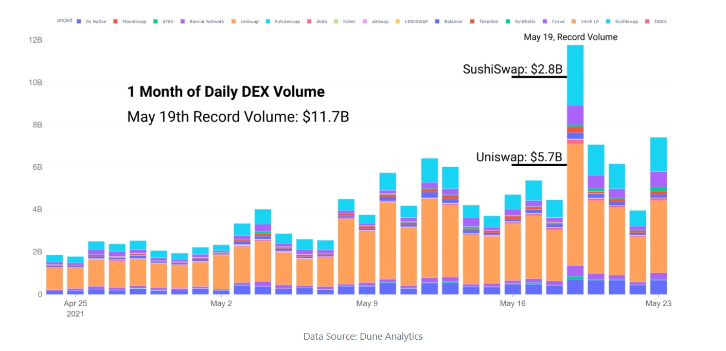Click the Balancer legend marker
The width and height of the screenshot is (726, 351).
[x=436, y=22]
